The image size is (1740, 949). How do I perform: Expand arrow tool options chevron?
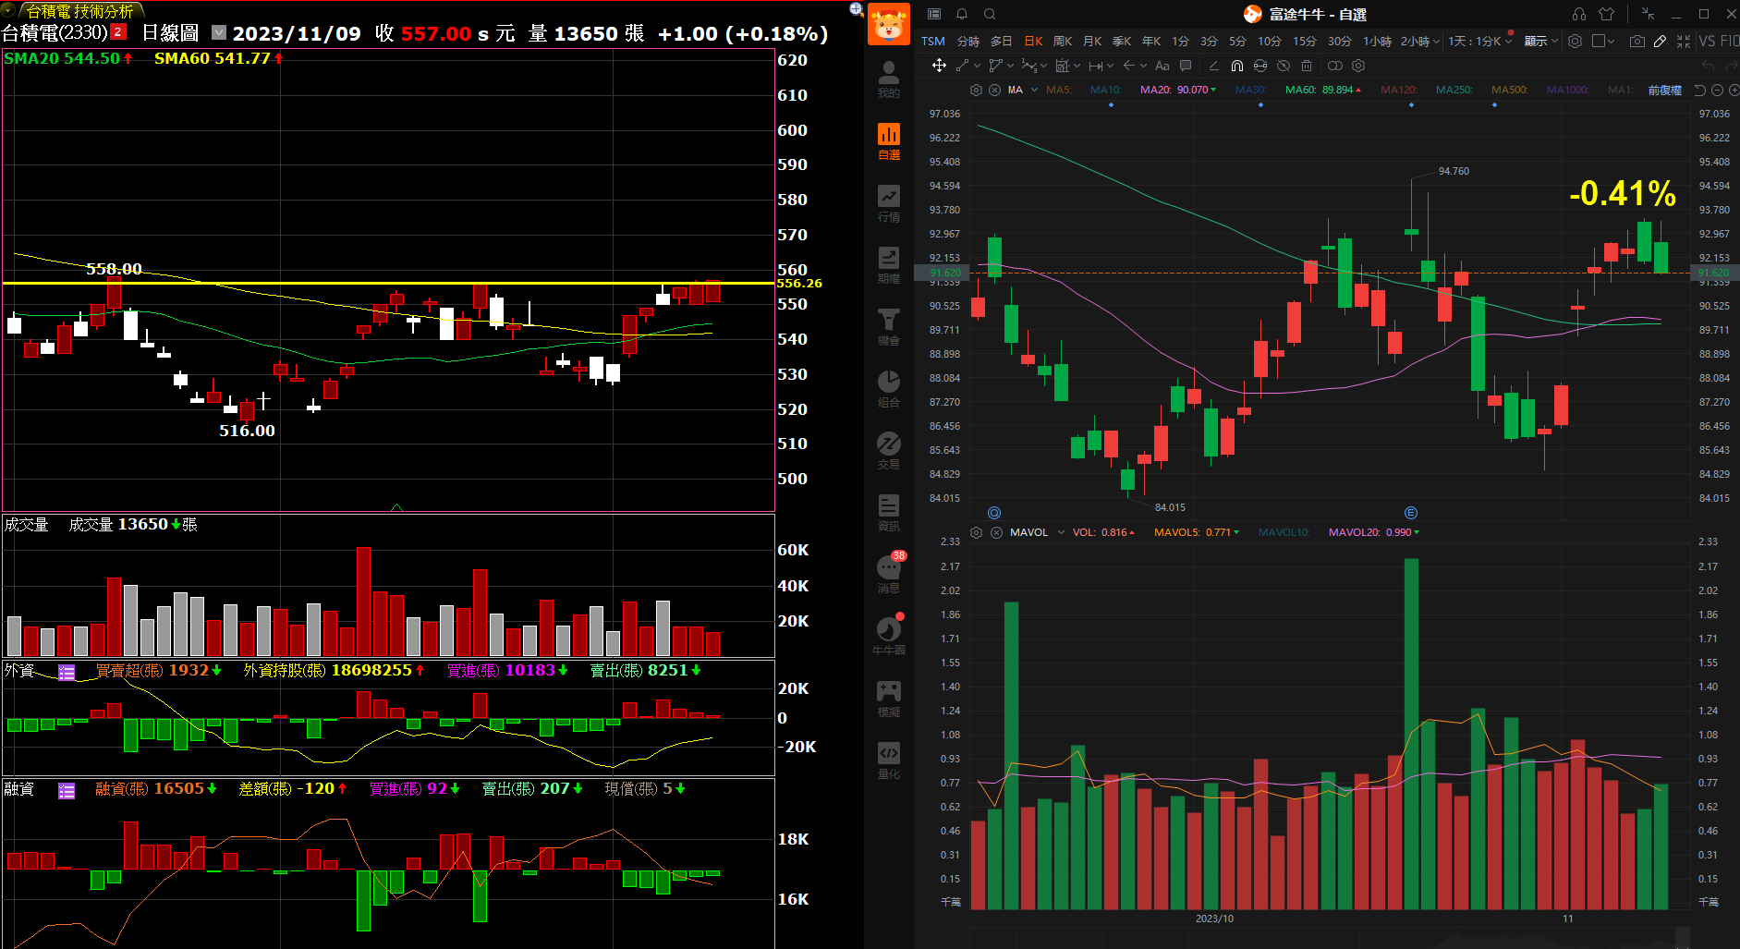coord(1143,66)
